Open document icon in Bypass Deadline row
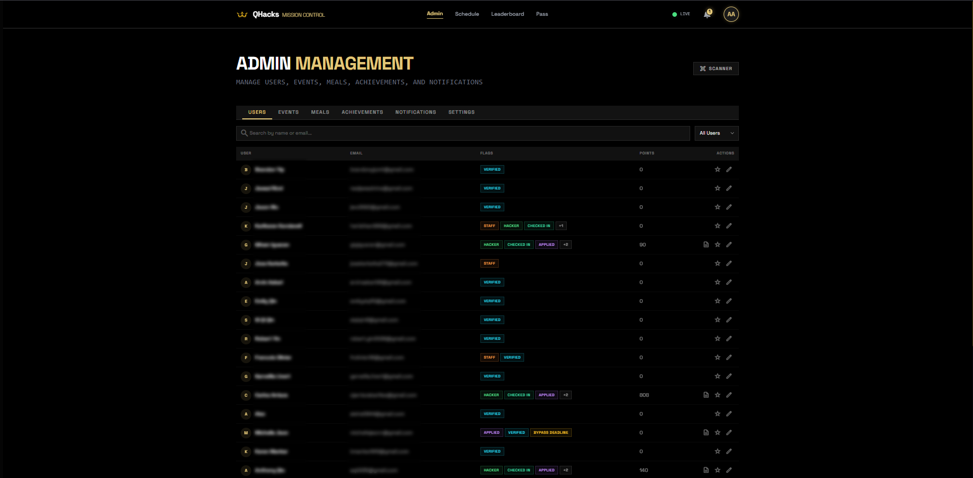Image resolution: width=973 pixels, height=478 pixels. (706, 433)
